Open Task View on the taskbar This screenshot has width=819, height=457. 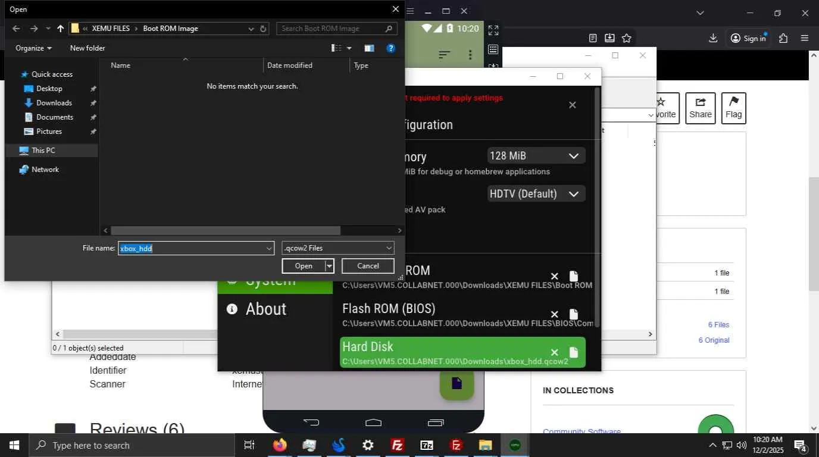point(249,445)
